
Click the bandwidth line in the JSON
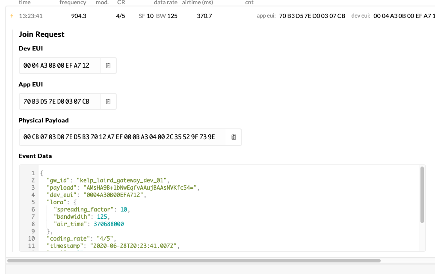click(82, 217)
